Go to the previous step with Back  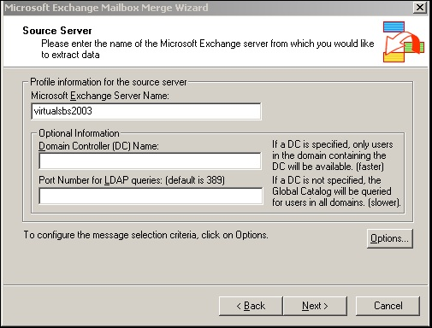pyautogui.click(x=251, y=306)
